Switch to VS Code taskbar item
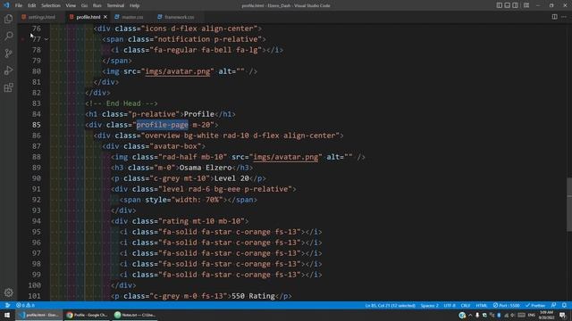Image resolution: width=572 pixels, height=321 pixels. 39,315
